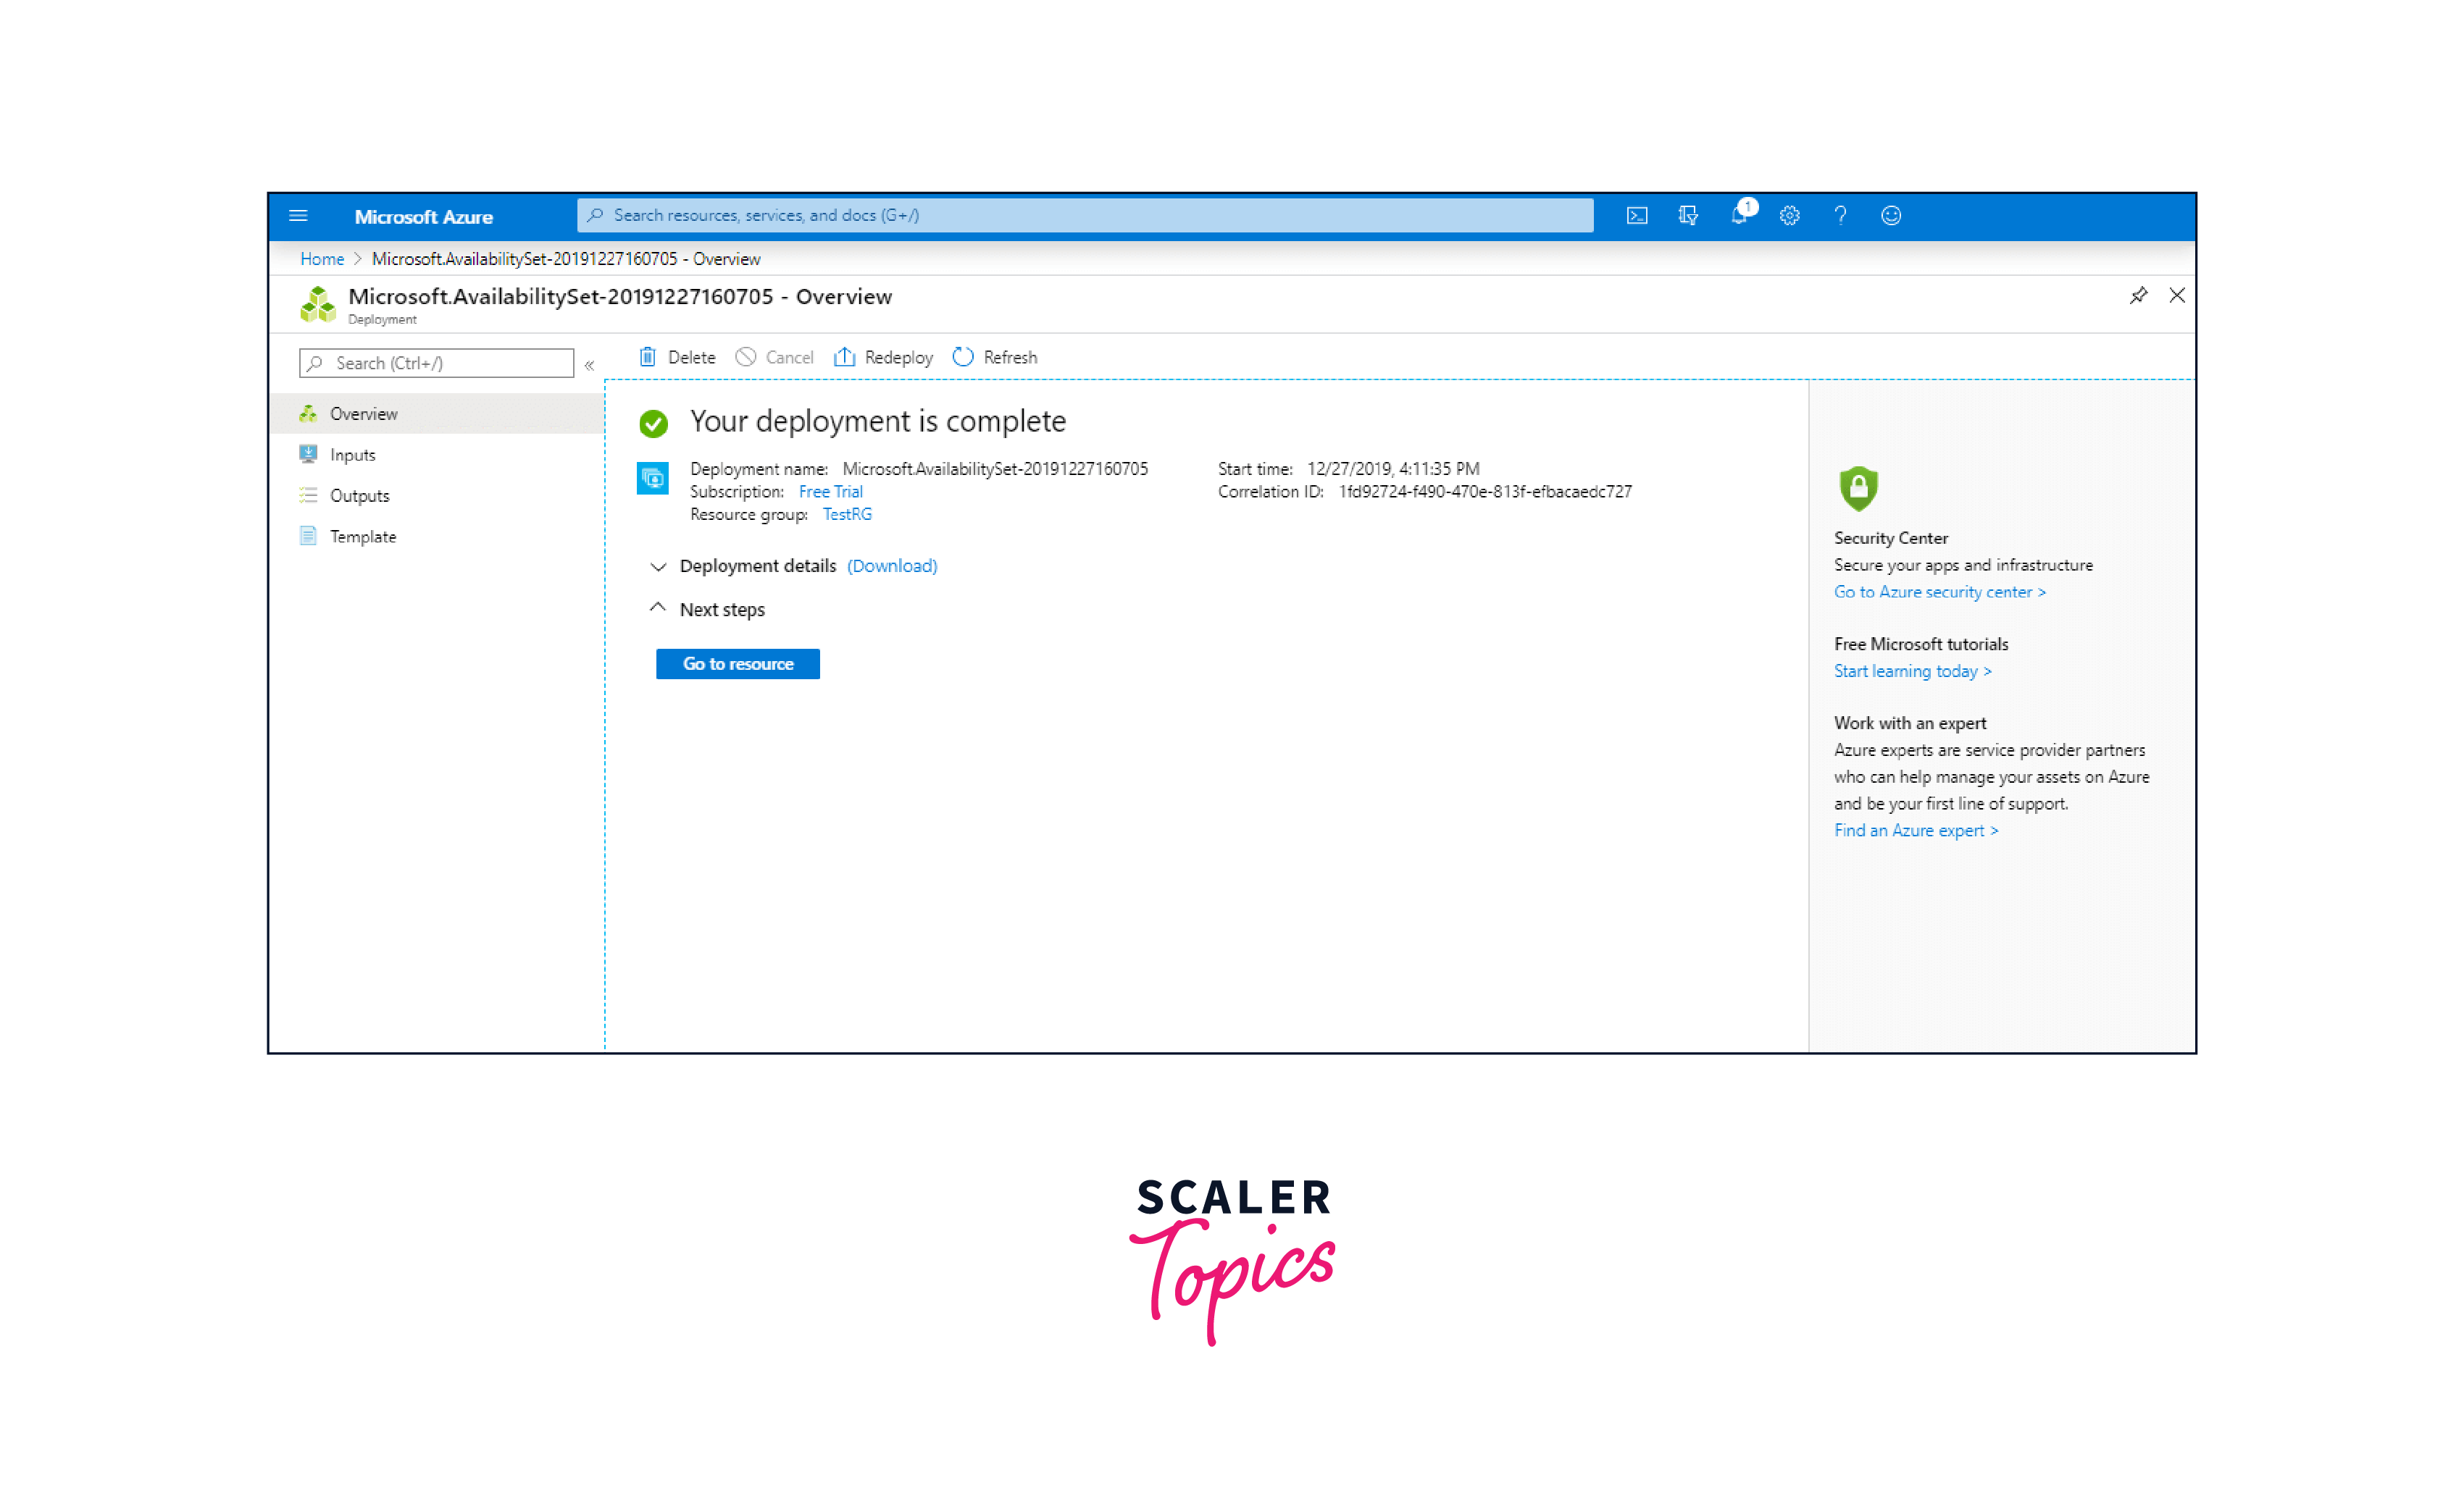Open portal settings gear

[x=1789, y=216]
